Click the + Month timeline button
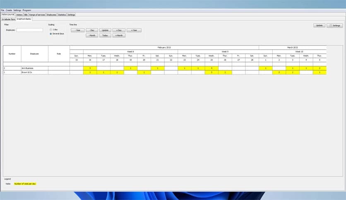The width and height of the screenshot is (346, 200). (119, 36)
